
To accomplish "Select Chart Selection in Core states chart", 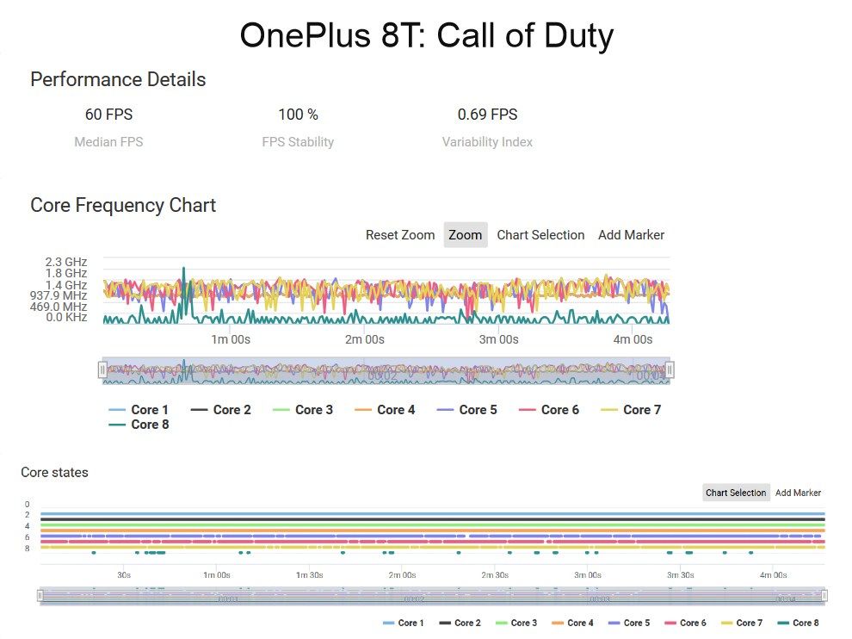I will [736, 493].
